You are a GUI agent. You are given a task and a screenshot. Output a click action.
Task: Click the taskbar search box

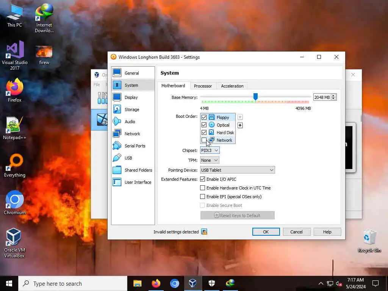coord(73,283)
